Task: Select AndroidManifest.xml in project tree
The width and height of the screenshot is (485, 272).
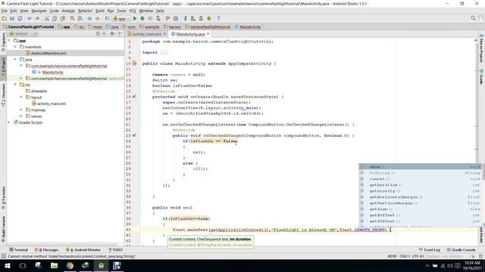Action: tap(48, 54)
